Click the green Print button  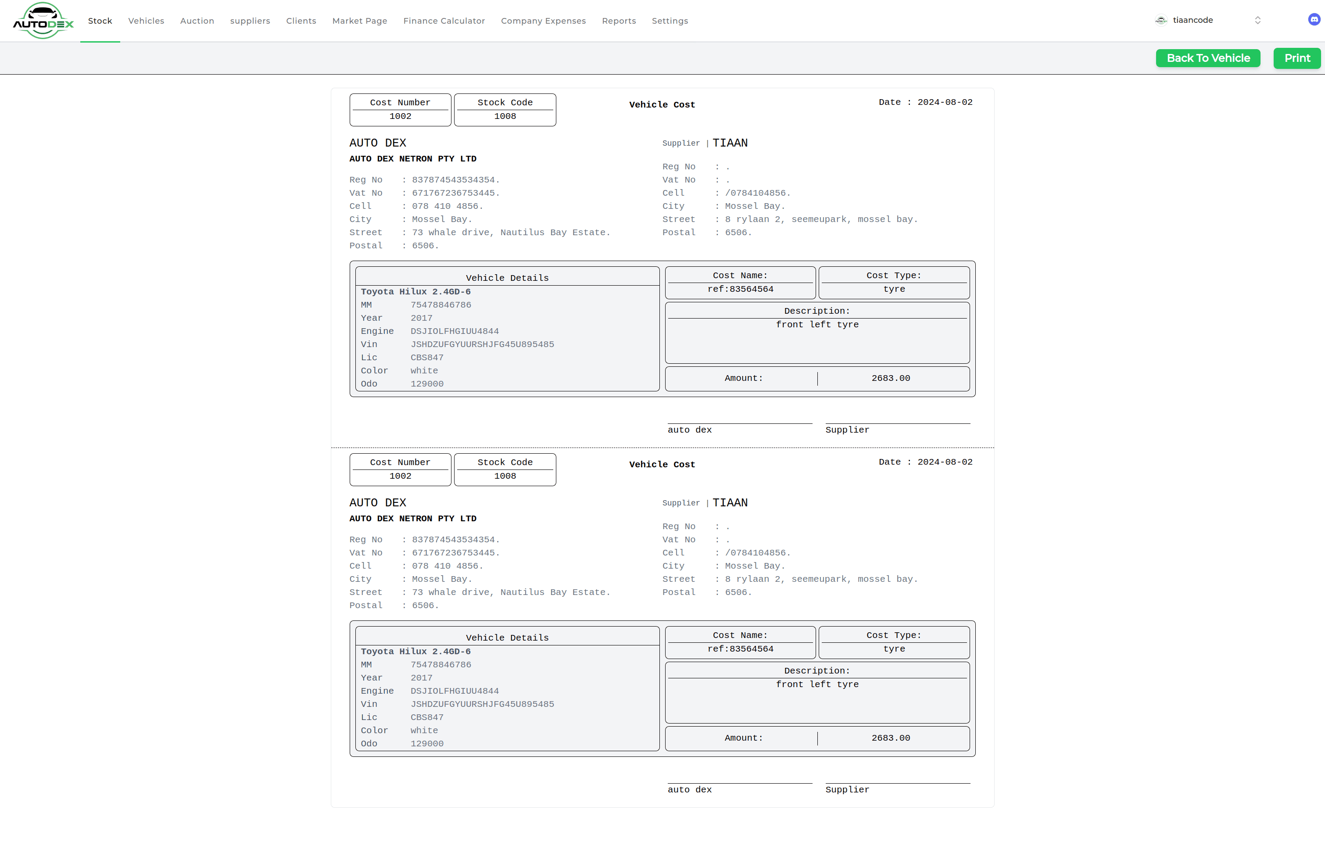point(1297,58)
